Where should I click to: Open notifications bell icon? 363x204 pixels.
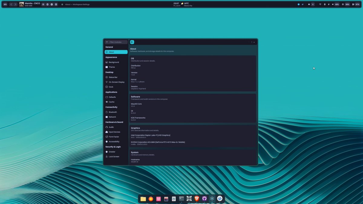click(309, 4)
